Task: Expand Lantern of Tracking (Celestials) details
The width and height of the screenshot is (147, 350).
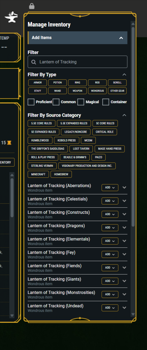Action: 124,201
